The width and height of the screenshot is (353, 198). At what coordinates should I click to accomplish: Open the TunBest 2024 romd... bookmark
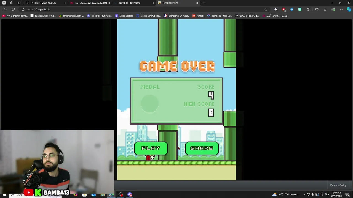[43, 16]
